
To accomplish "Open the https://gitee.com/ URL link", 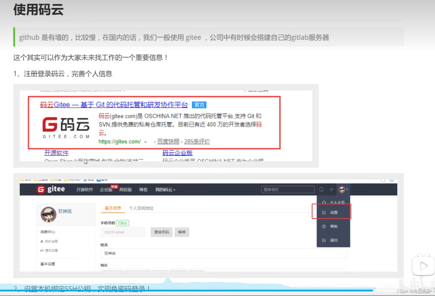I will pos(119,142).
